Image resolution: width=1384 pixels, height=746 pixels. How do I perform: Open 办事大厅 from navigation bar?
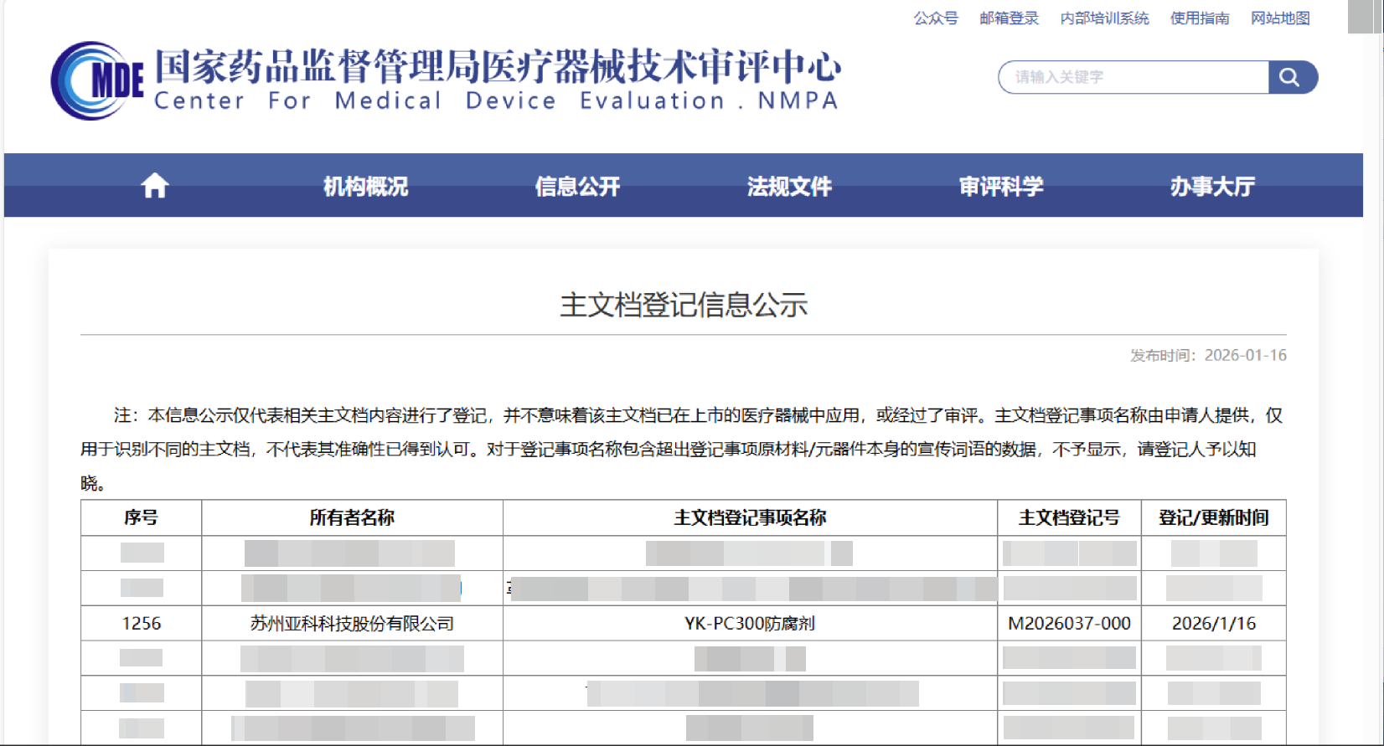click(x=1211, y=186)
